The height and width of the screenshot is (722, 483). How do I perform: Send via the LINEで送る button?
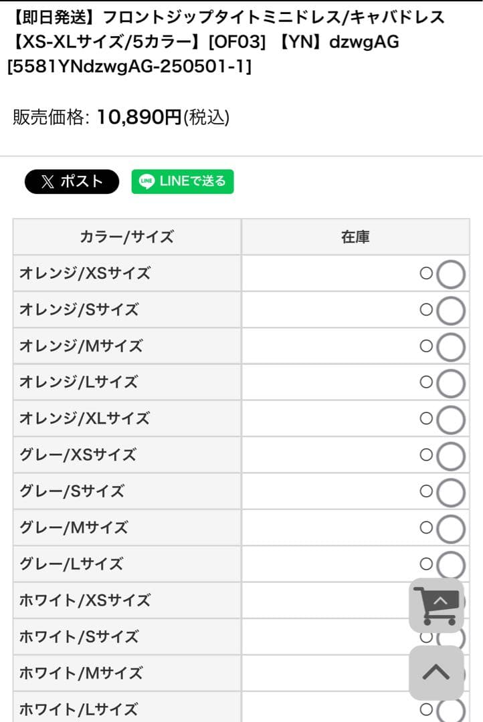[183, 181]
